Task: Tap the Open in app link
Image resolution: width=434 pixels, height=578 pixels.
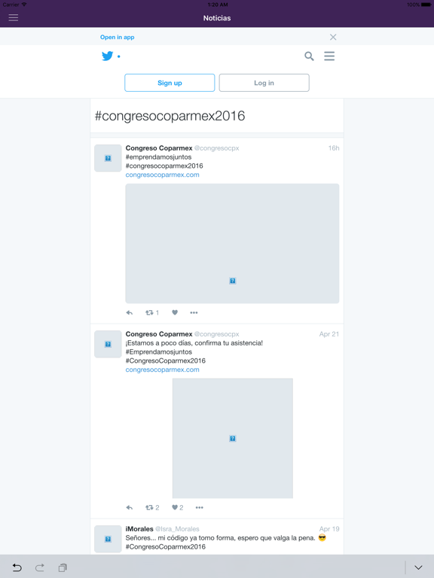Action: pos(117,37)
